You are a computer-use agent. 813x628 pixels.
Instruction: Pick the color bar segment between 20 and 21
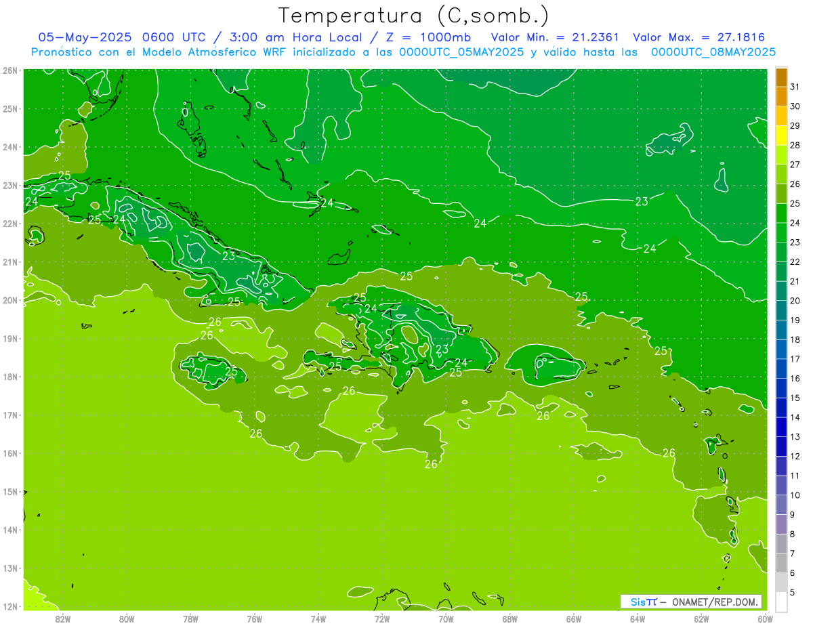(781, 291)
